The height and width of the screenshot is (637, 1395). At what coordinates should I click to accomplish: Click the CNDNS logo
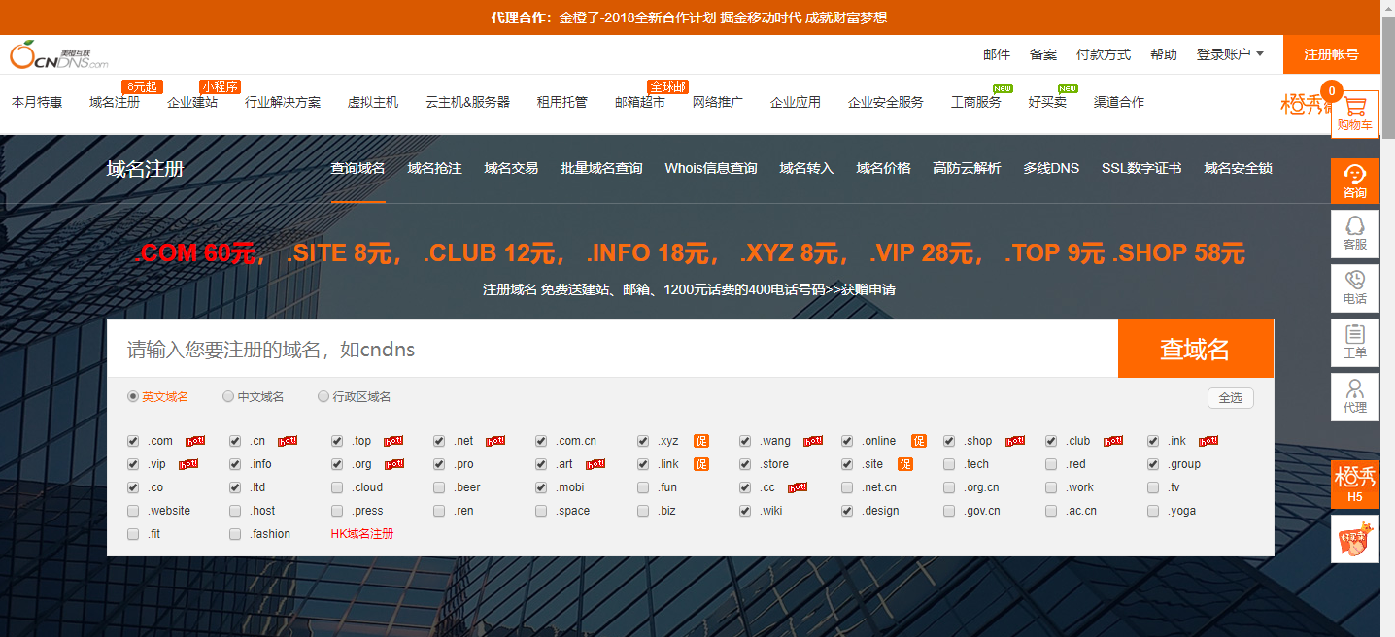59,55
